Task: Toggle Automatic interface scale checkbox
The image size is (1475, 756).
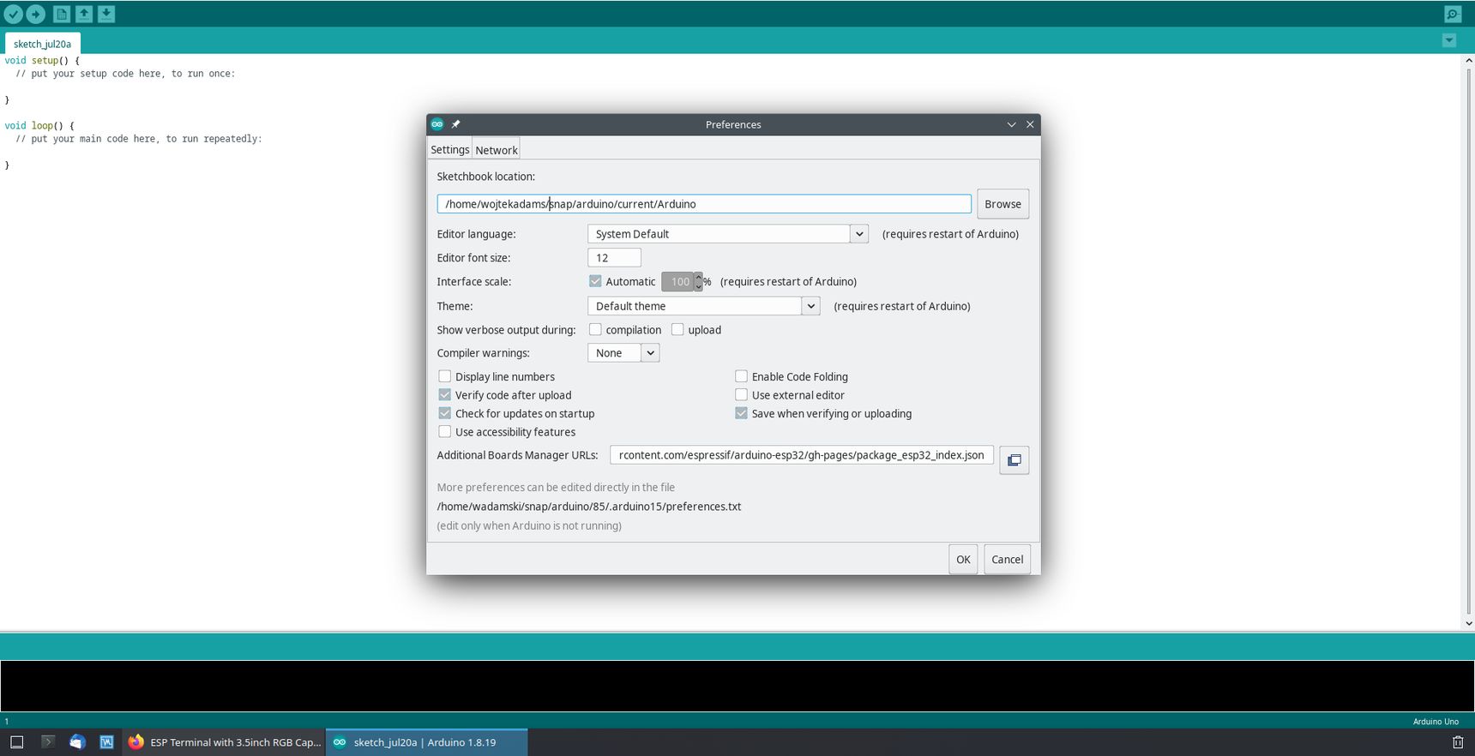Action: 595,281
